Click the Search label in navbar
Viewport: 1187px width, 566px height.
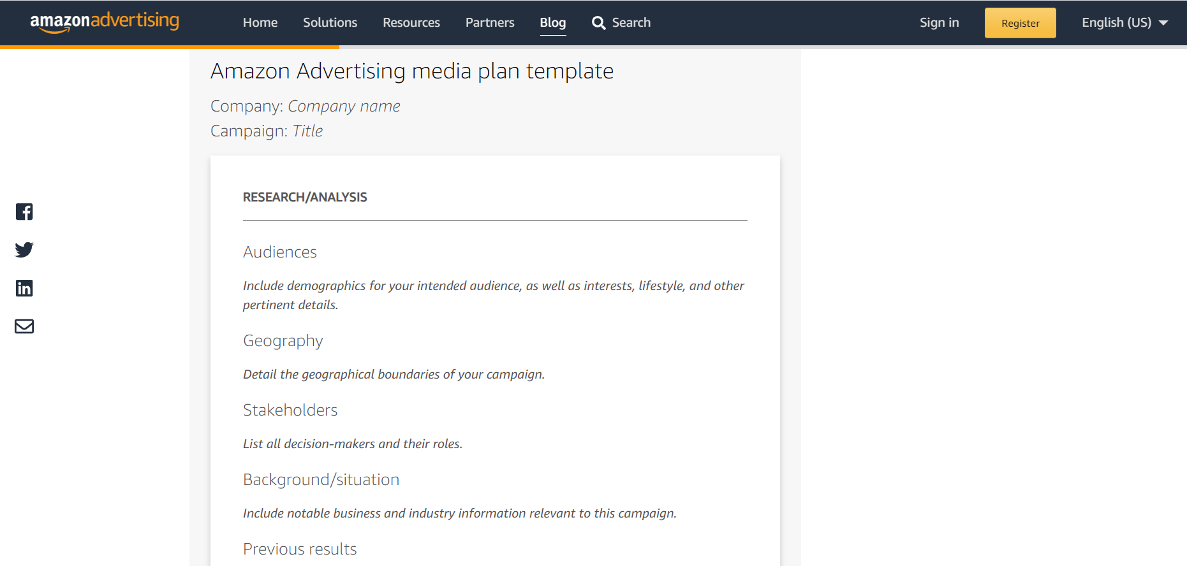631,23
